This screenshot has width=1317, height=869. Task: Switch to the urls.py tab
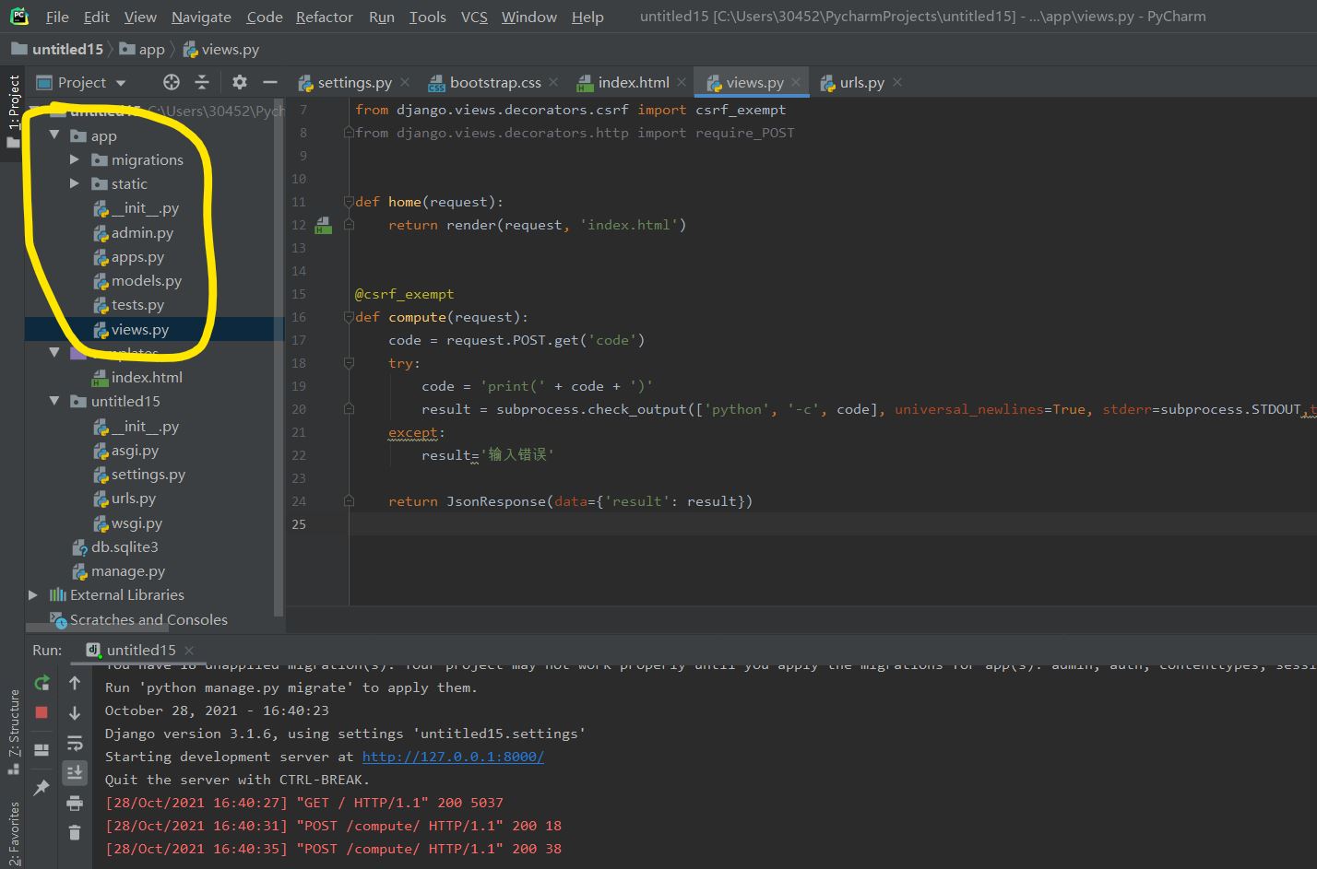click(x=860, y=83)
